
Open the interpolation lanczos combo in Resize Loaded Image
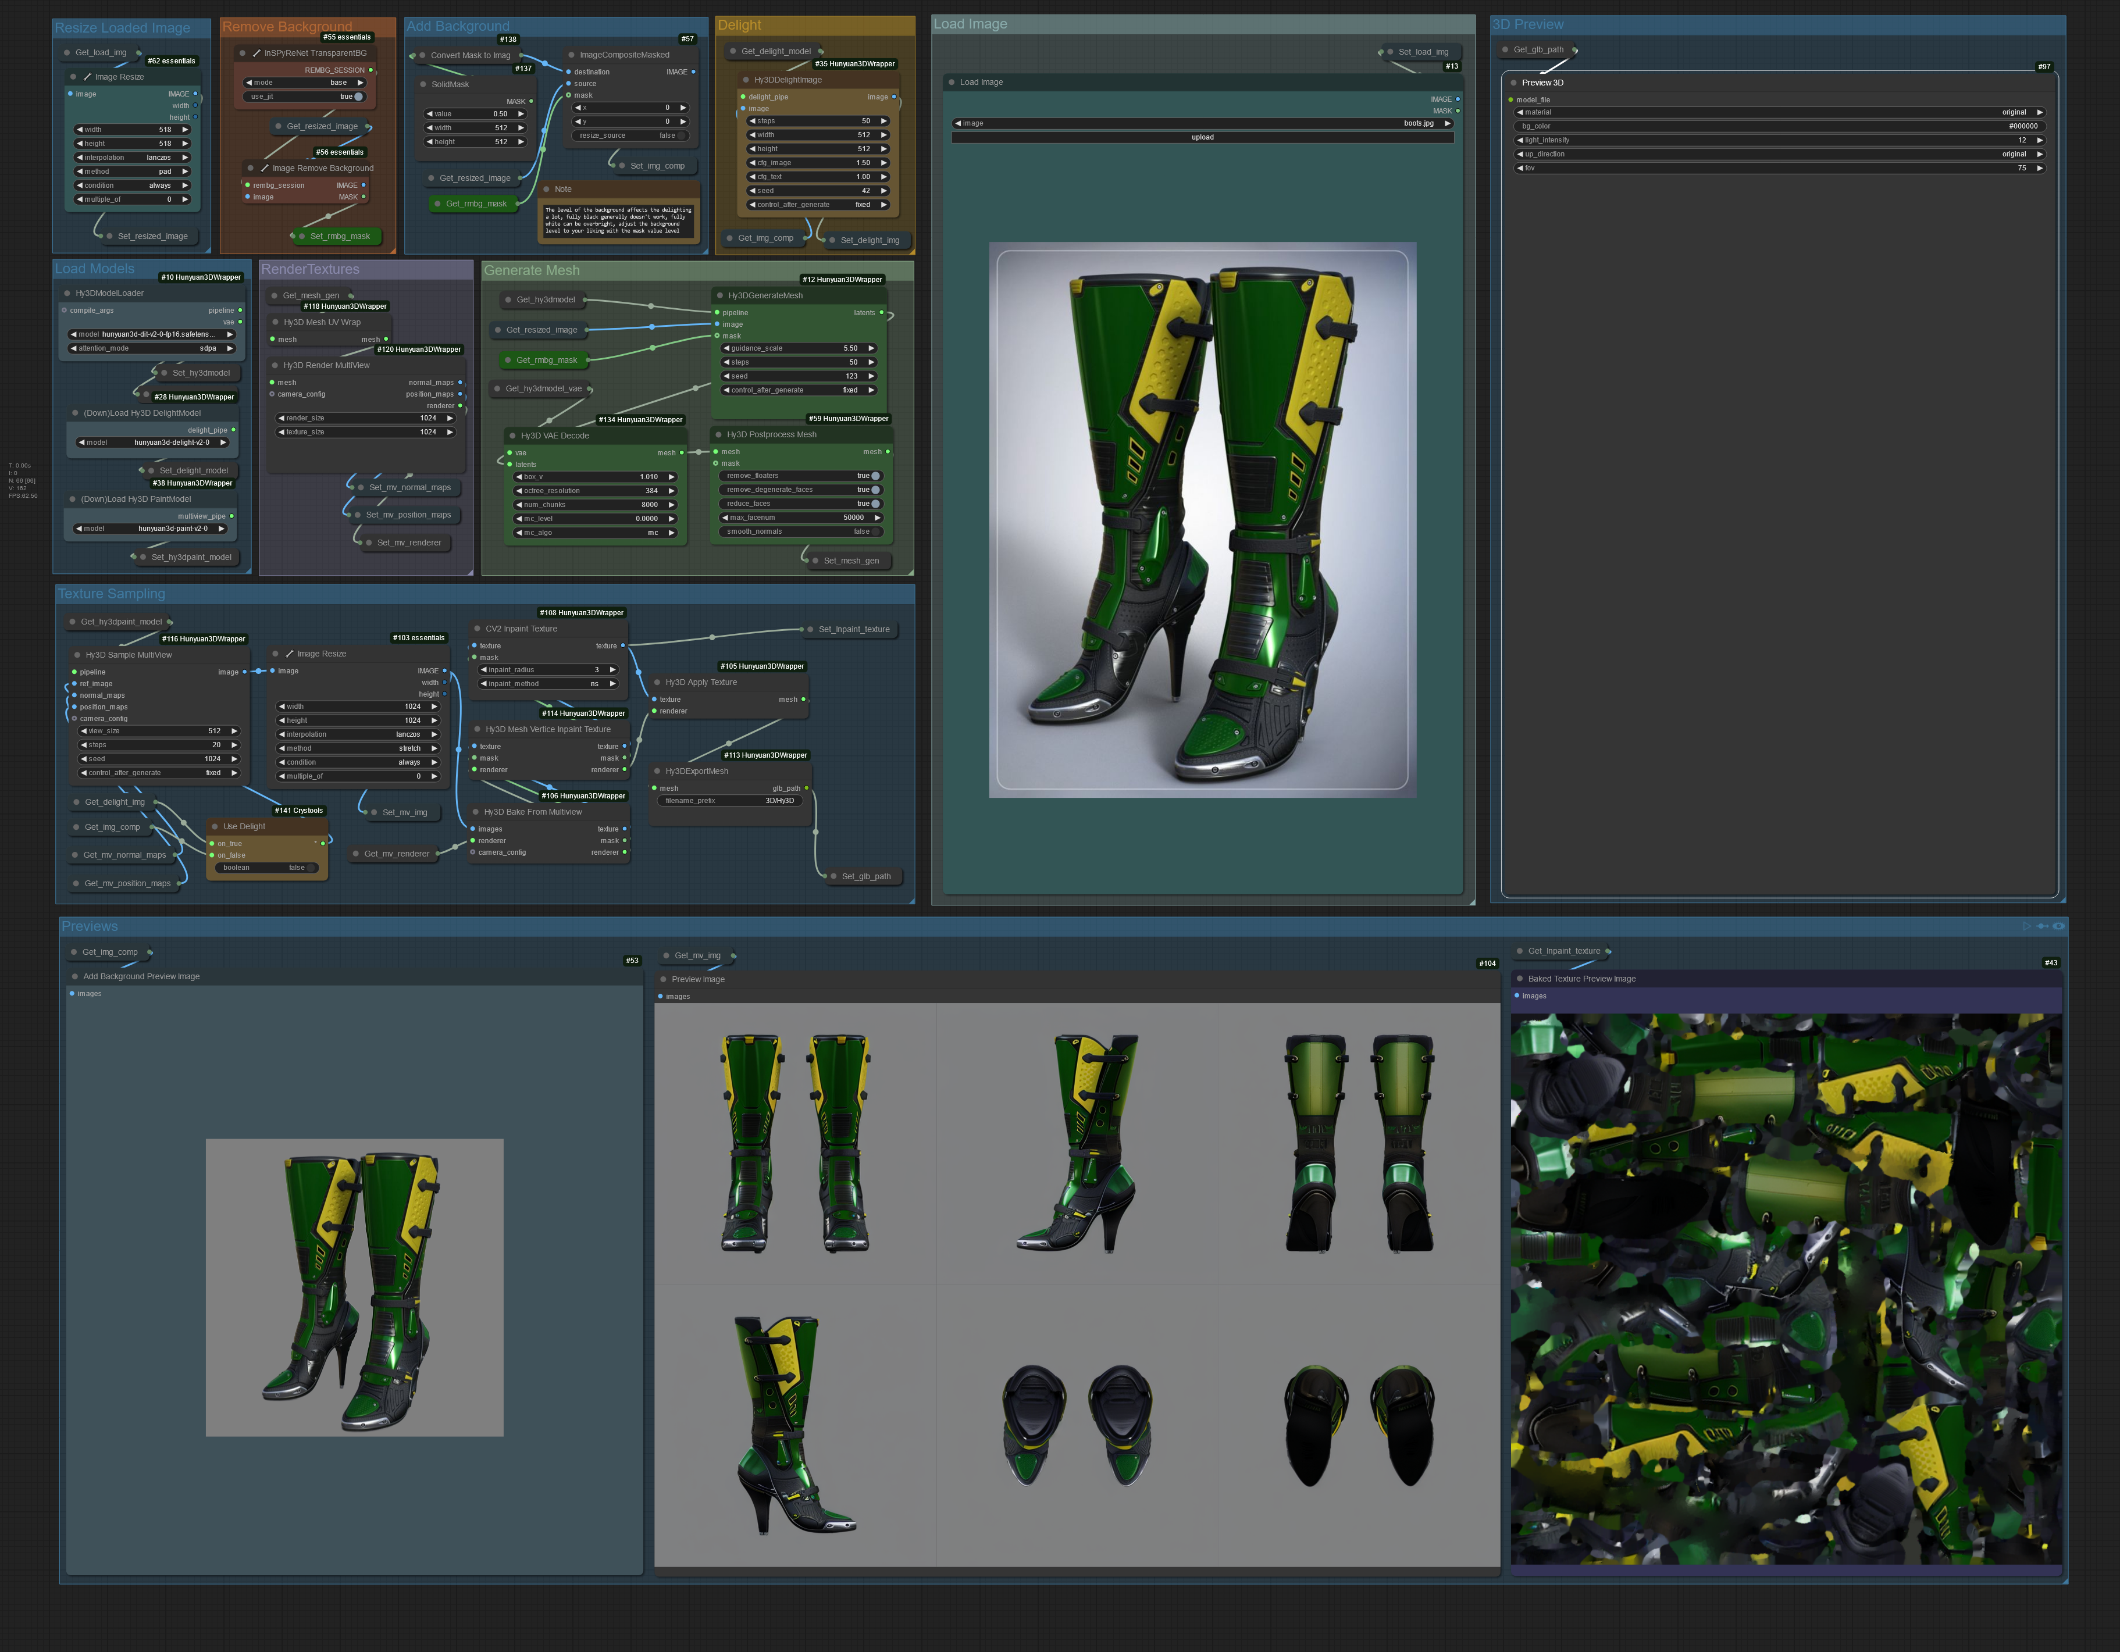[132, 157]
